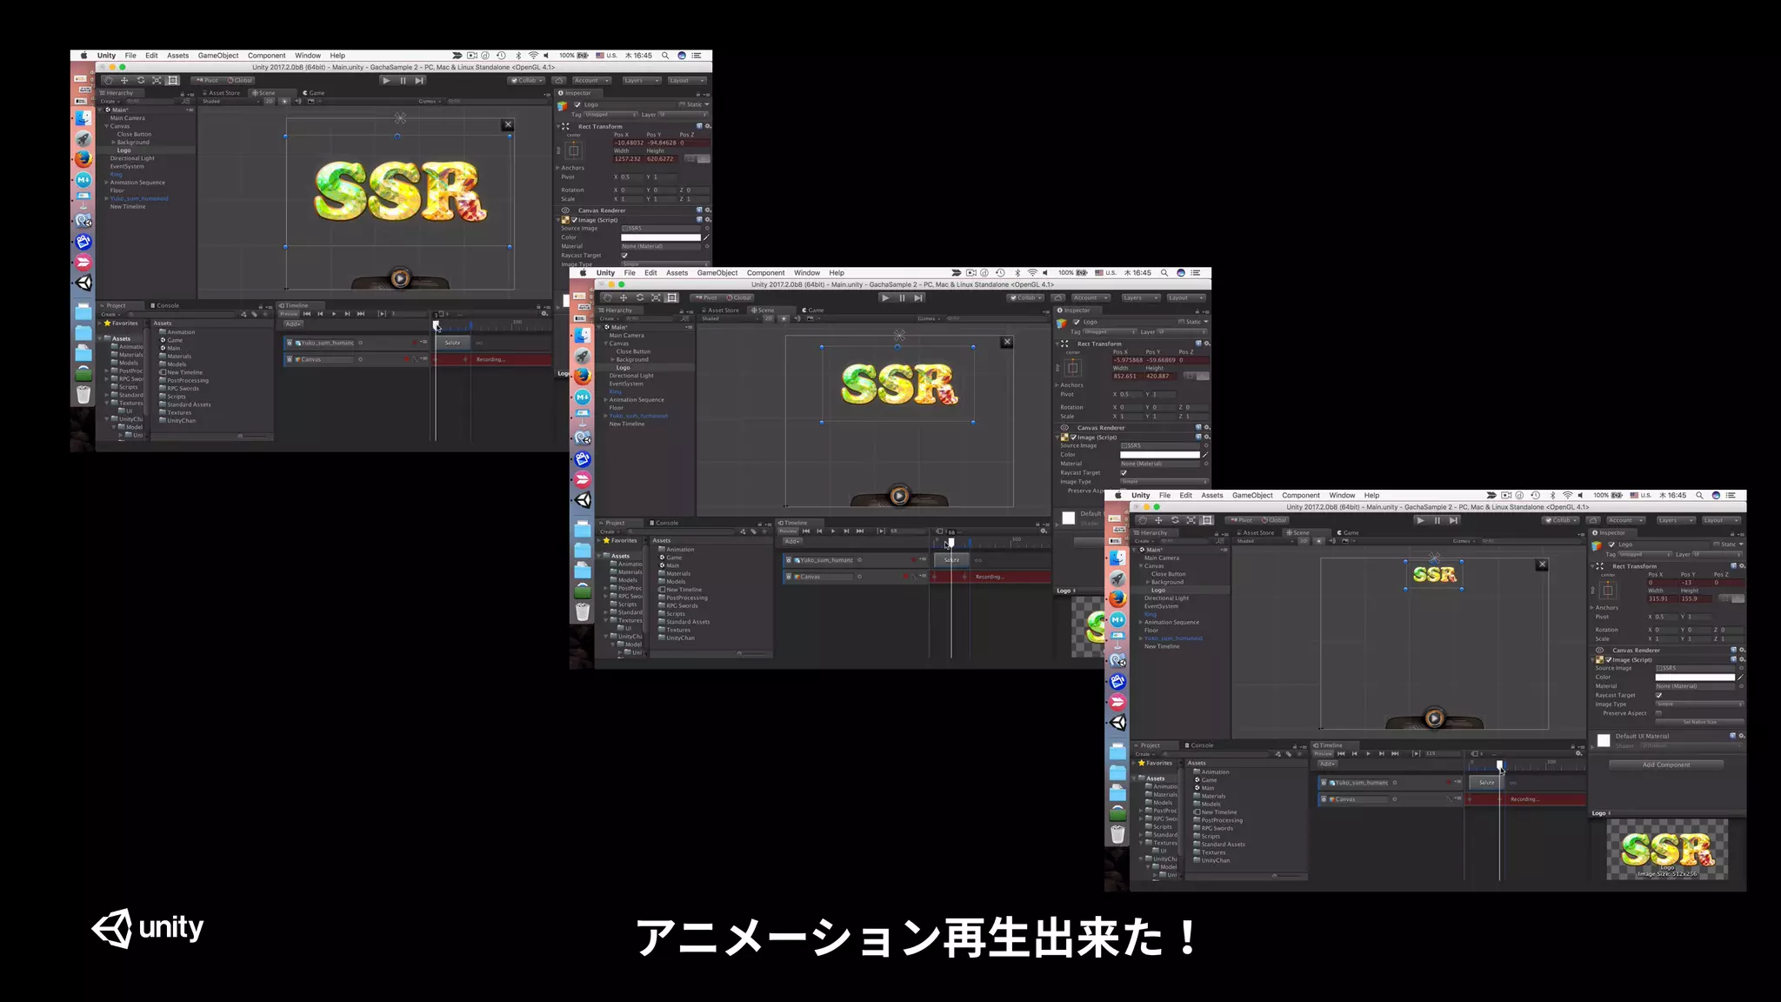Click Wi-Fi icon in front window menu bar

point(1567,495)
